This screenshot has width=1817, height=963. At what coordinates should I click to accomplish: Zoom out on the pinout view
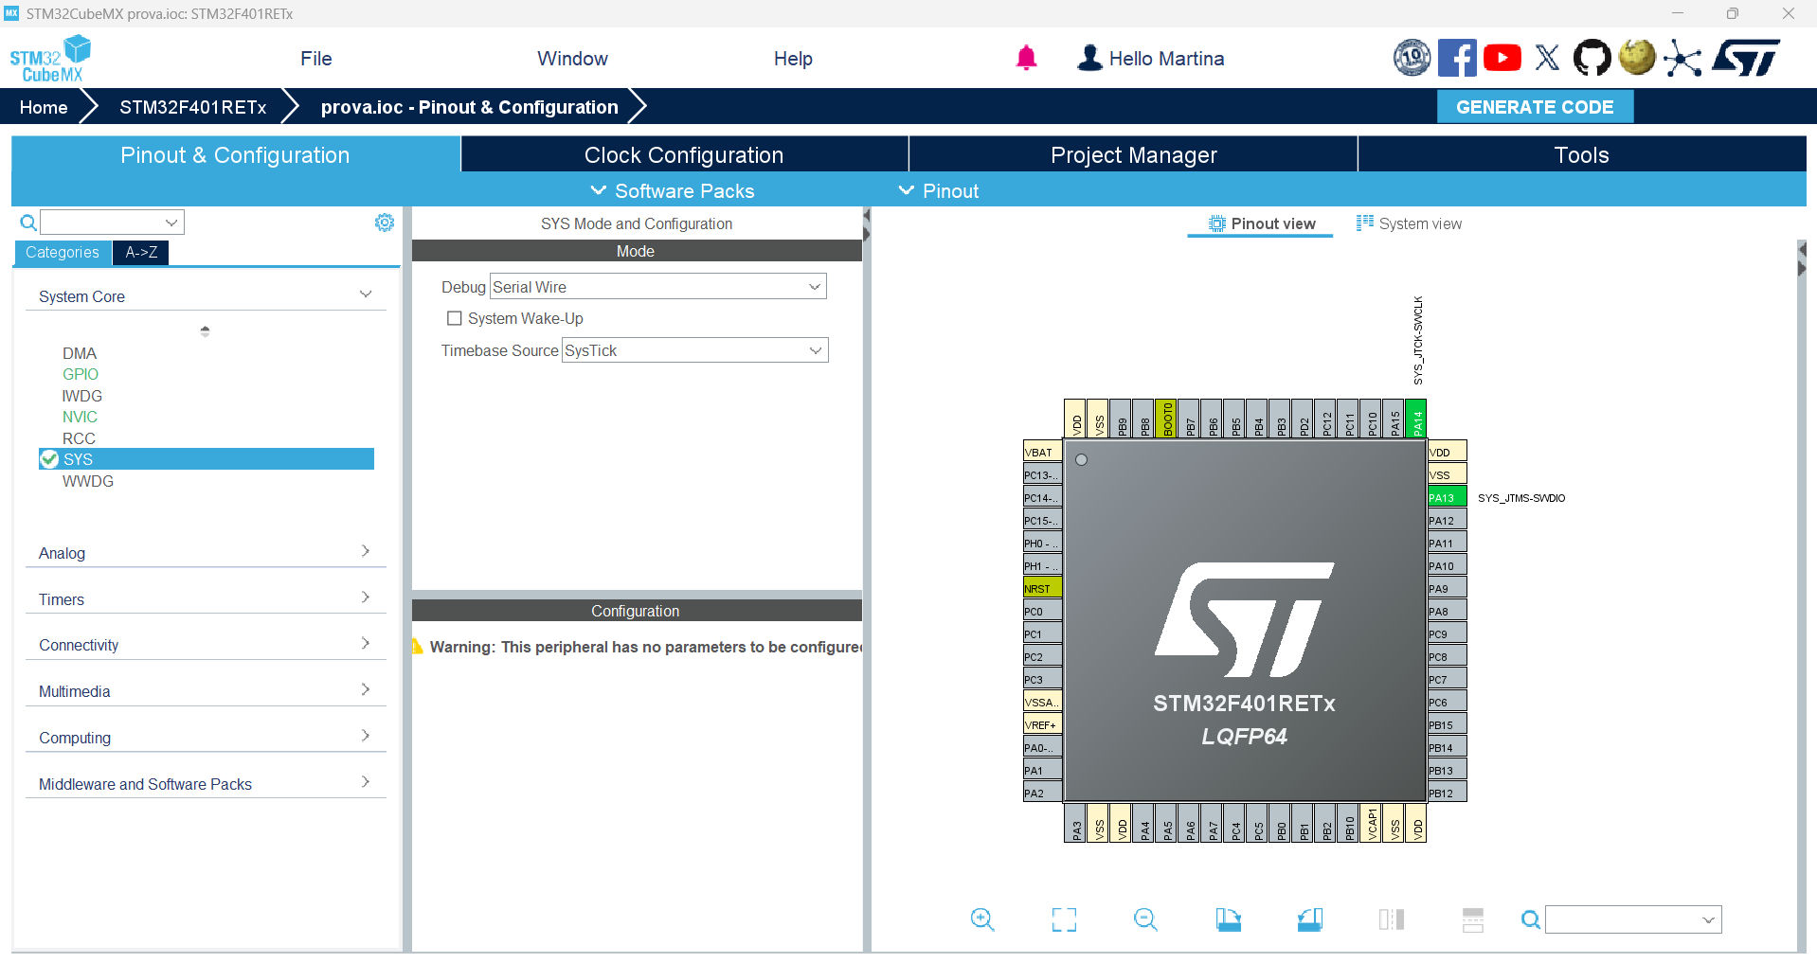click(1145, 919)
